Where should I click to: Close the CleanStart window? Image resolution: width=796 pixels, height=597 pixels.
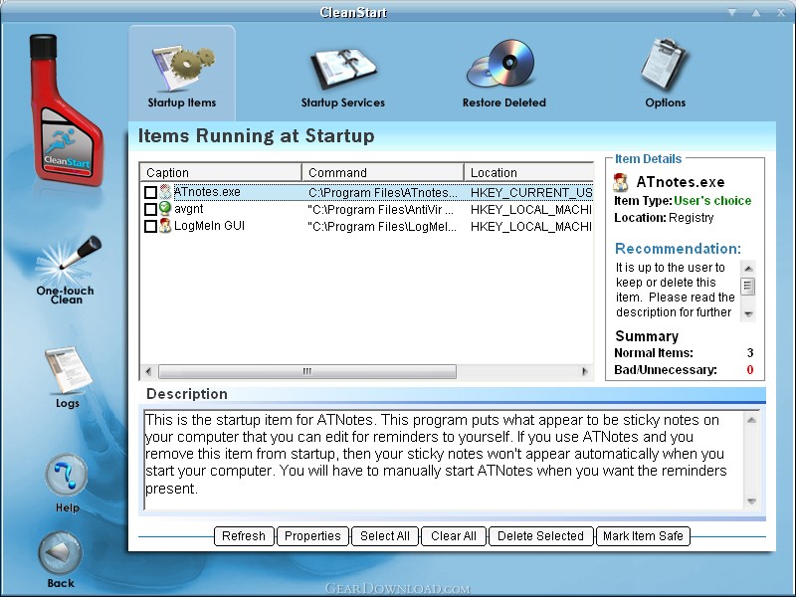pyautogui.click(x=781, y=12)
